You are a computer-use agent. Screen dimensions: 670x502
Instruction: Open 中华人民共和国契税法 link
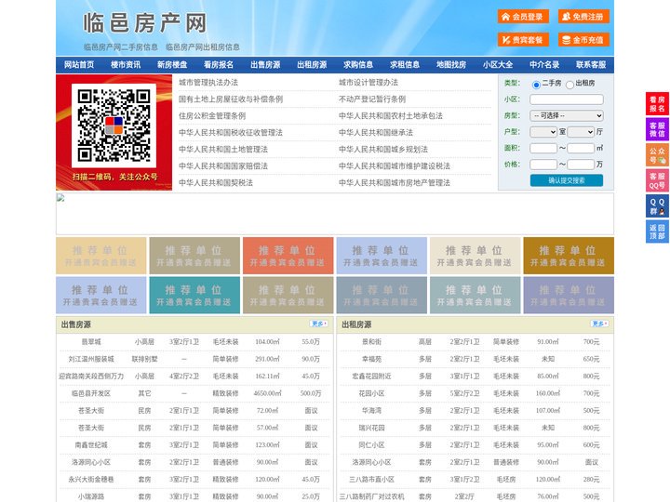click(216, 183)
